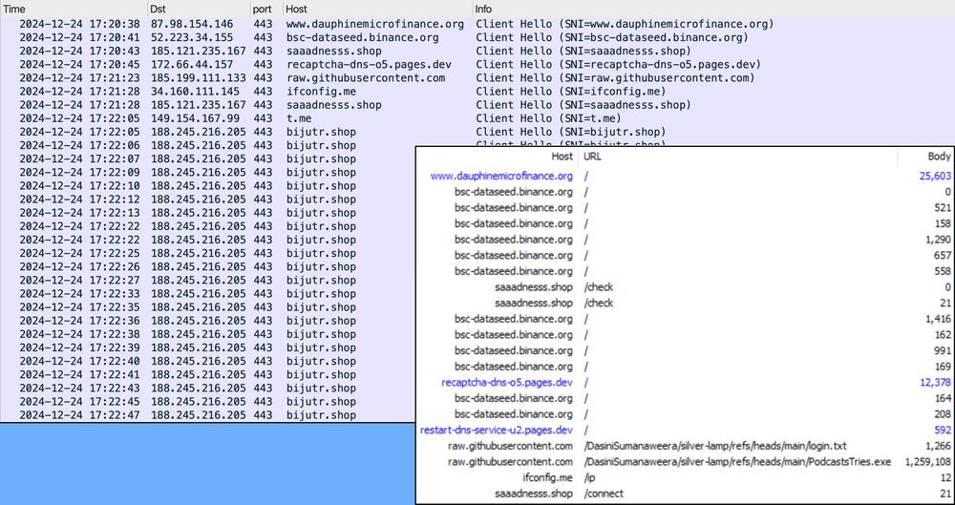Select body size 1,416 in session list
The height and width of the screenshot is (505, 955).
938,319
